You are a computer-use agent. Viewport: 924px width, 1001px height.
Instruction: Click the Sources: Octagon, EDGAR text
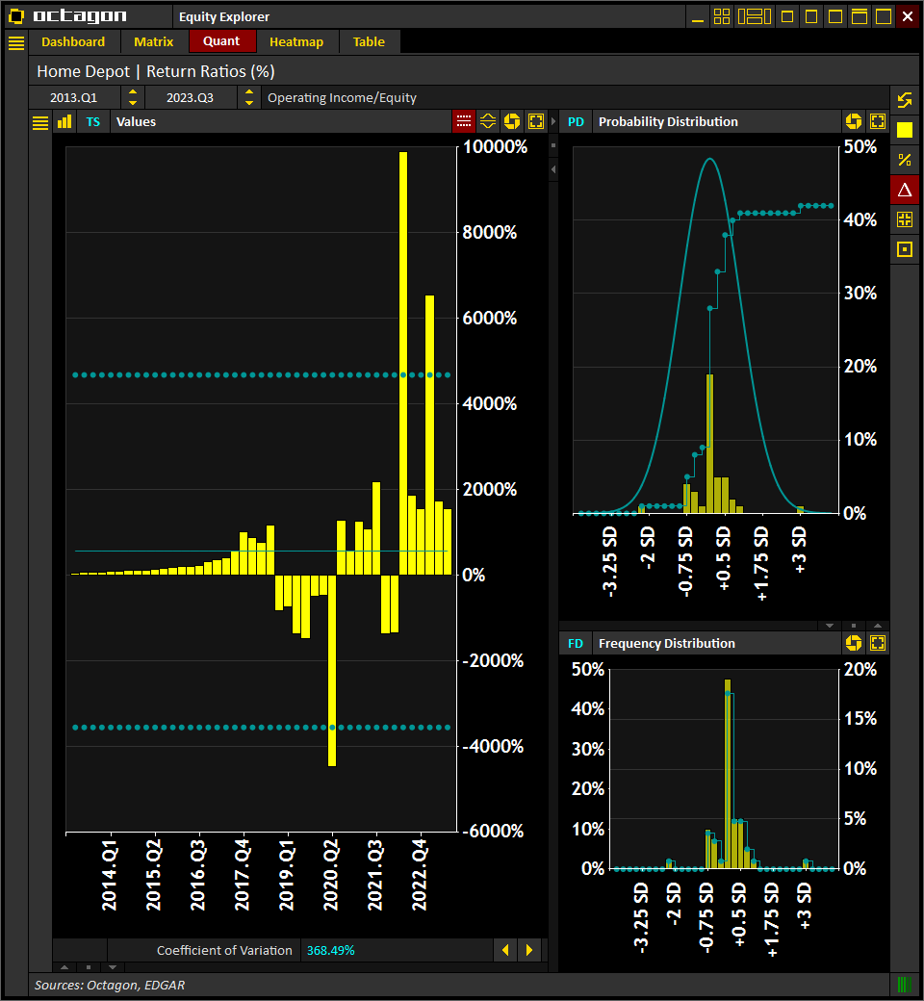[x=110, y=985]
